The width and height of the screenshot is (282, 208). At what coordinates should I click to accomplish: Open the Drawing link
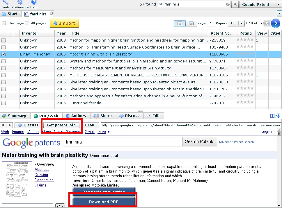(x=41, y=175)
